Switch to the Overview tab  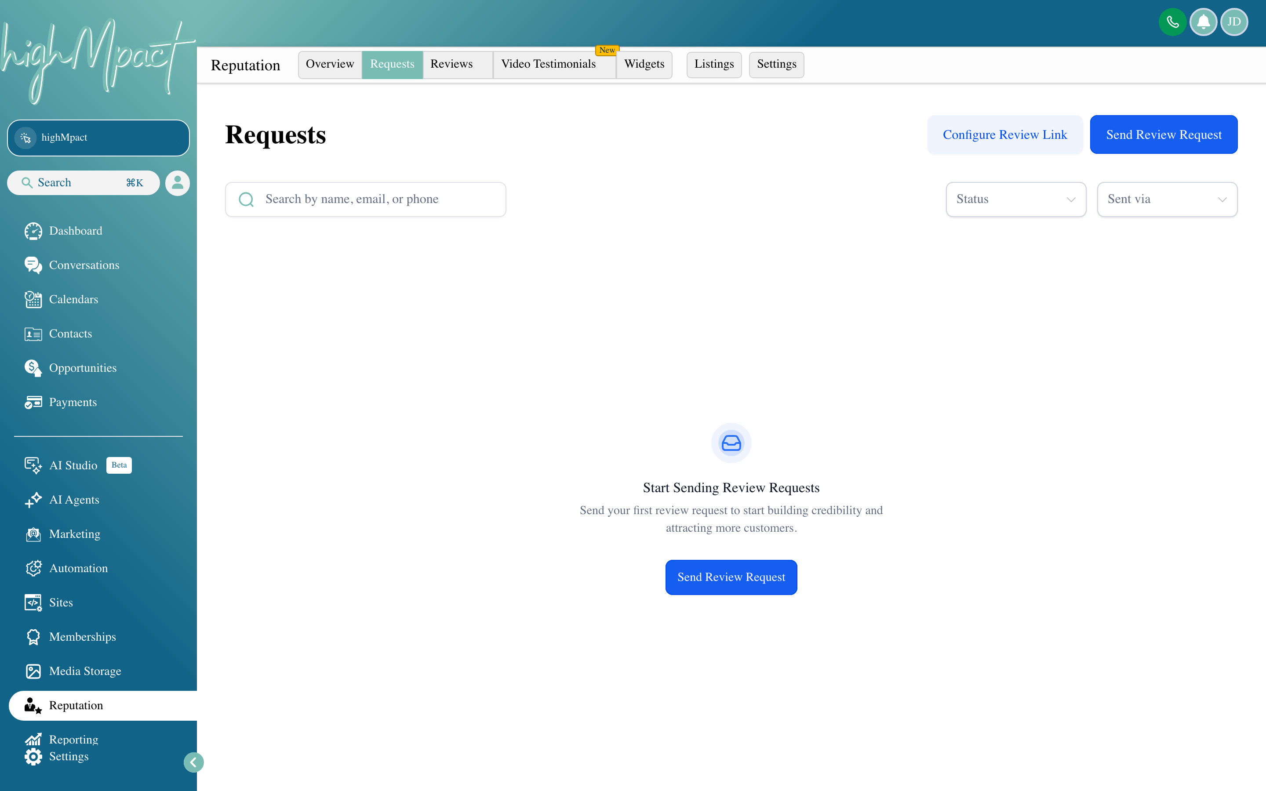[x=330, y=64]
